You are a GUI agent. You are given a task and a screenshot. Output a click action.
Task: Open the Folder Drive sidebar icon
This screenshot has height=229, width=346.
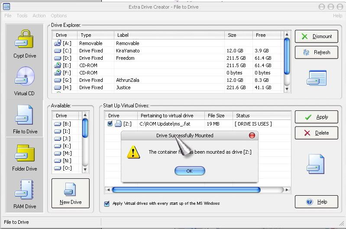pyautogui.click(x=25, y=156)
